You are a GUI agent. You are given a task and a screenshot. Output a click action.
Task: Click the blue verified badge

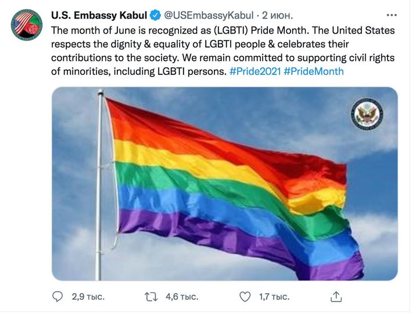click(156, 15)
